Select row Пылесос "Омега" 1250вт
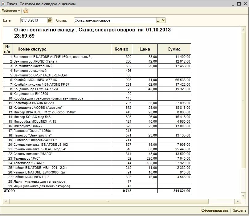 point(97,131)
